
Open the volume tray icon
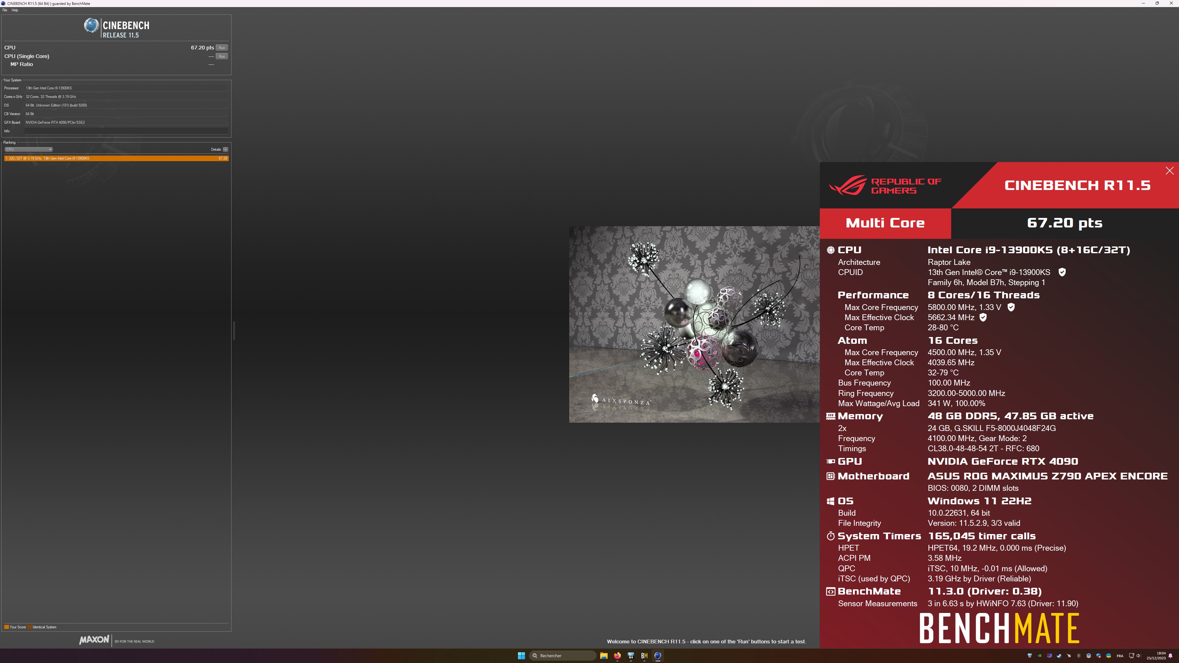point(1139,656)
